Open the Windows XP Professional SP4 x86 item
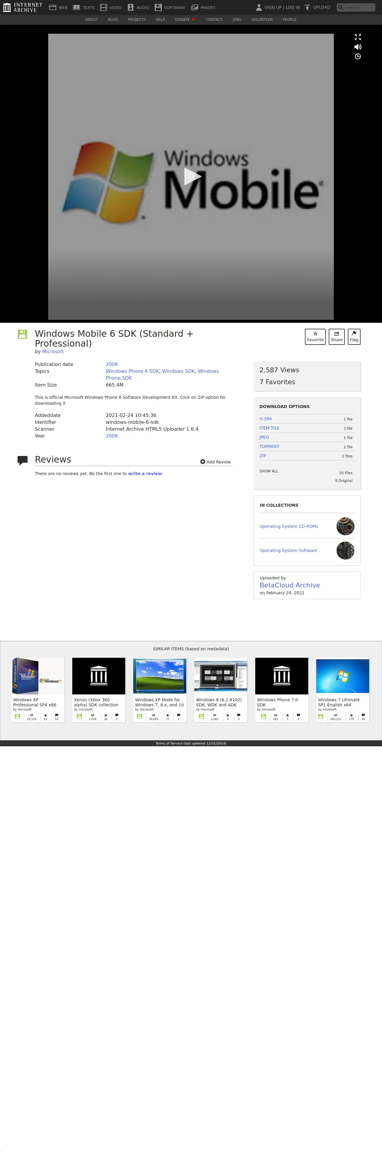This screenshot has width=382, height=1154. [x=38, y=689]
